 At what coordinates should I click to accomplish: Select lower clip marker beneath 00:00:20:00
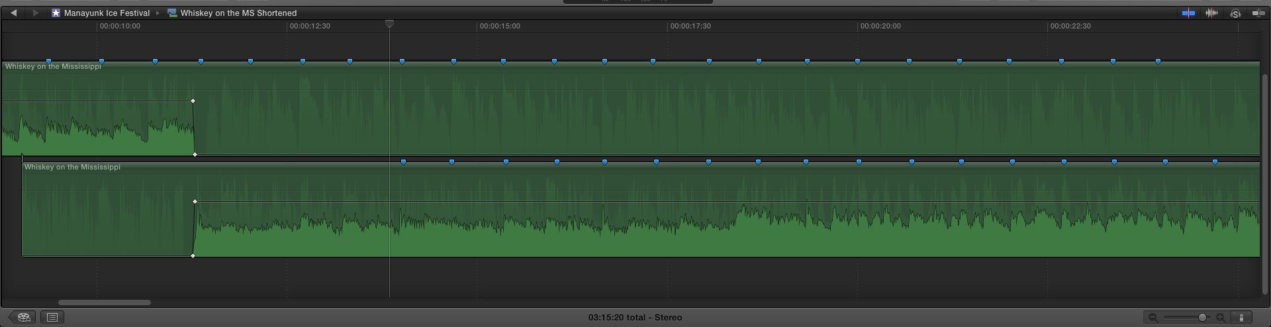click(859, 162)
